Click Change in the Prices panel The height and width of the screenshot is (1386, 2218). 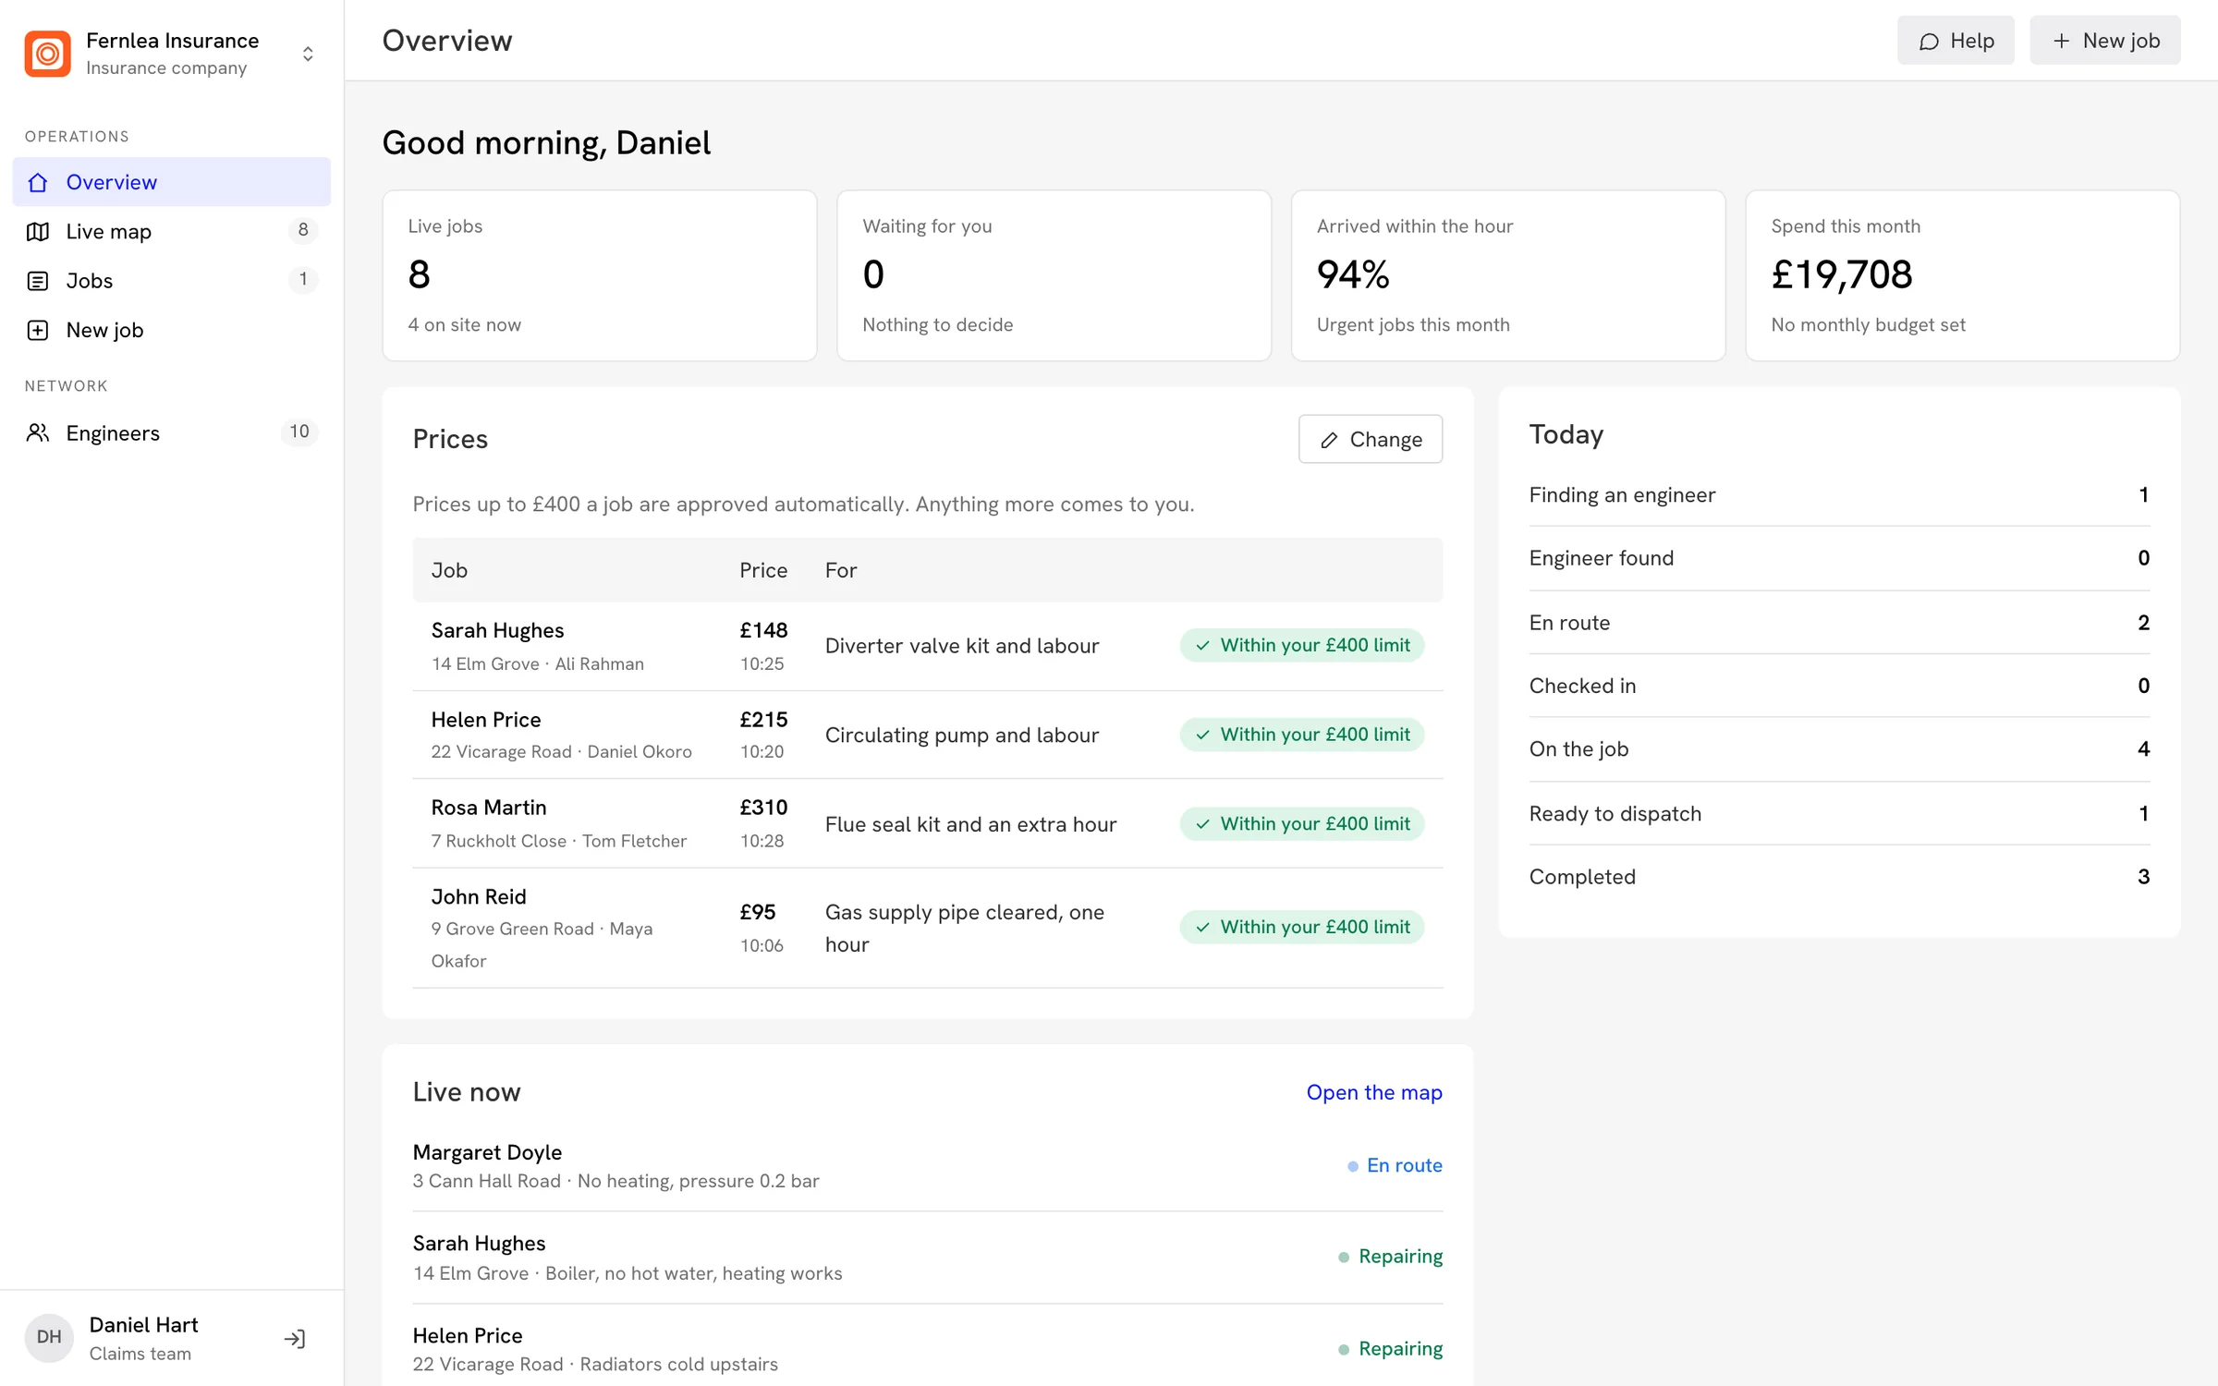1371,439
